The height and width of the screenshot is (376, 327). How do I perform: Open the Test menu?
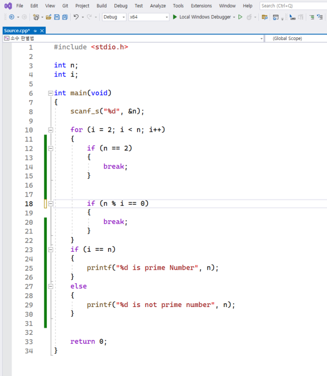coord(139,6)
